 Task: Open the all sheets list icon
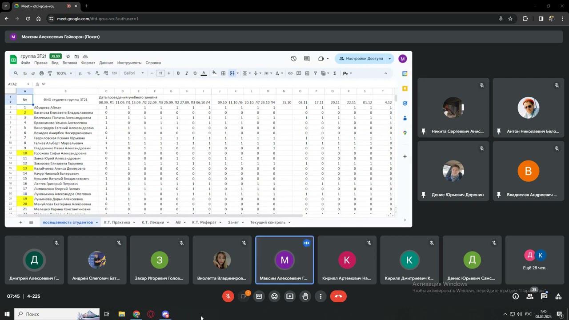point(31,222)
